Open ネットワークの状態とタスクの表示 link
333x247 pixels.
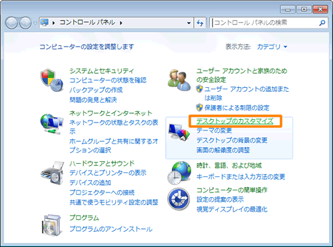pos(114,126)
